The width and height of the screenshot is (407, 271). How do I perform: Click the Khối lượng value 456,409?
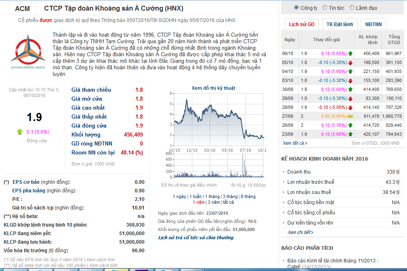pos(133,135)
